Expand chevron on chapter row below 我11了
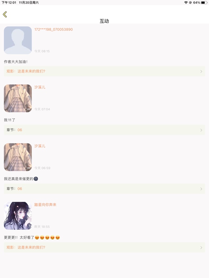The image size is (209, 278). [x=201, y=130]
